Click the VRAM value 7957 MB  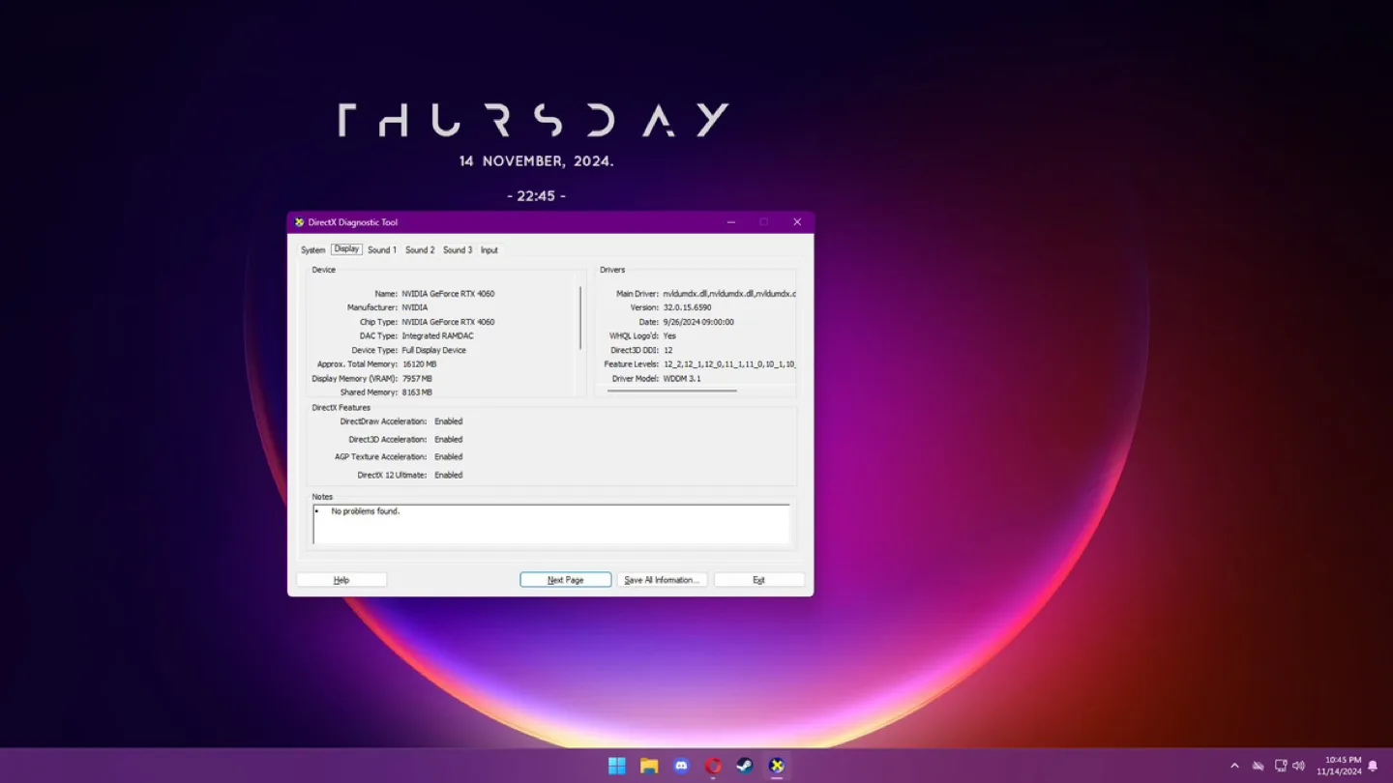(x=417, y=379)
